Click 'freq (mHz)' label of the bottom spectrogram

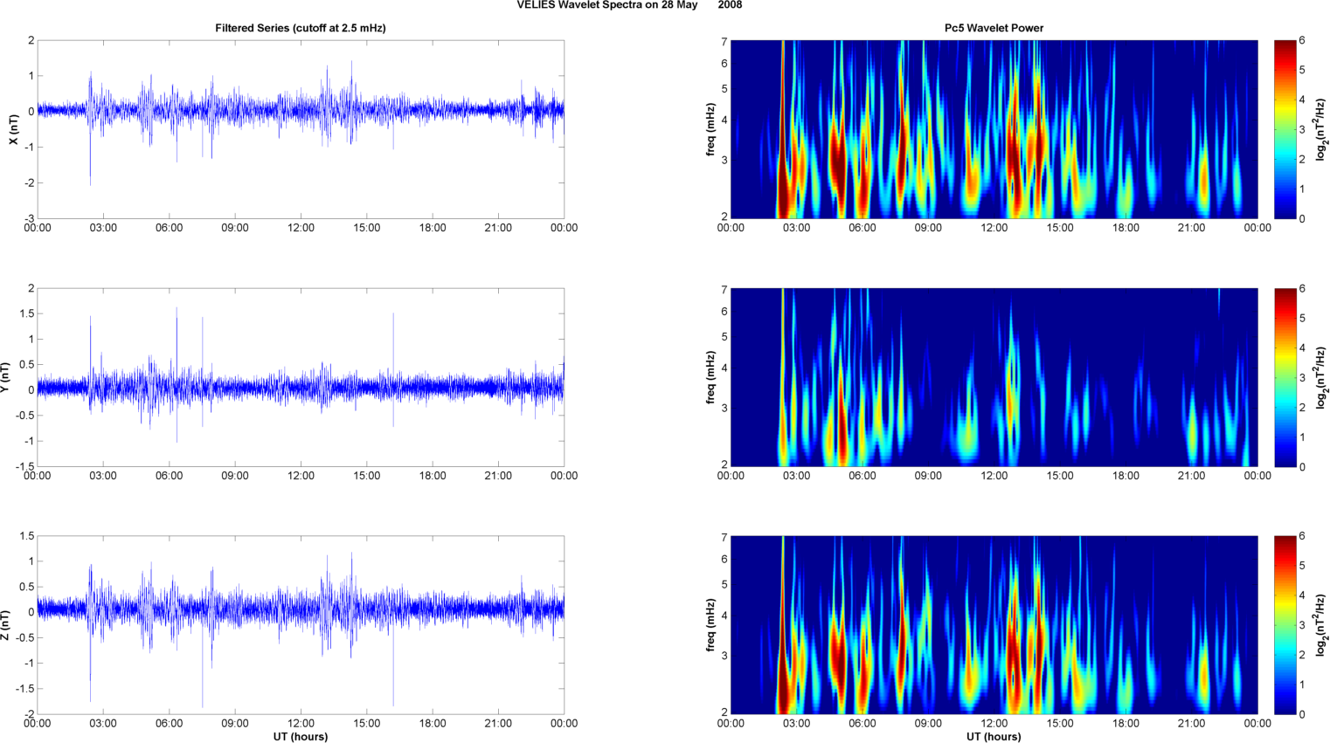pos(711,625)
